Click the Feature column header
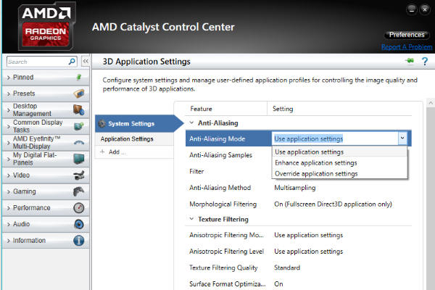This screenshot has width=435, height=290. pos(201,109)
